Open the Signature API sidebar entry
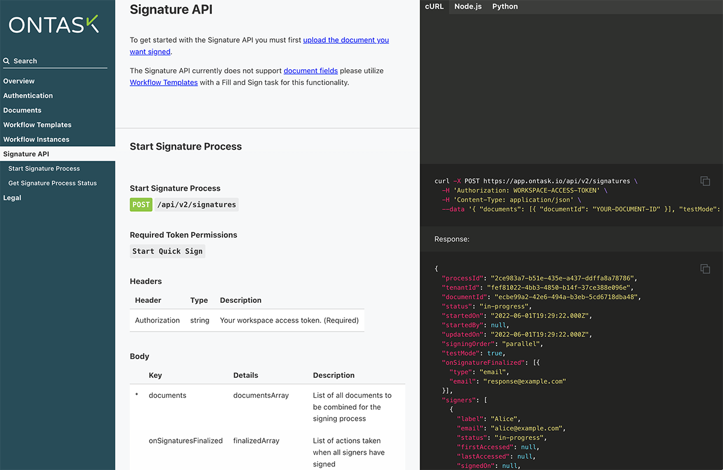Screen dimensions: 723x470 pyautogui.click(x=26, y=154)
